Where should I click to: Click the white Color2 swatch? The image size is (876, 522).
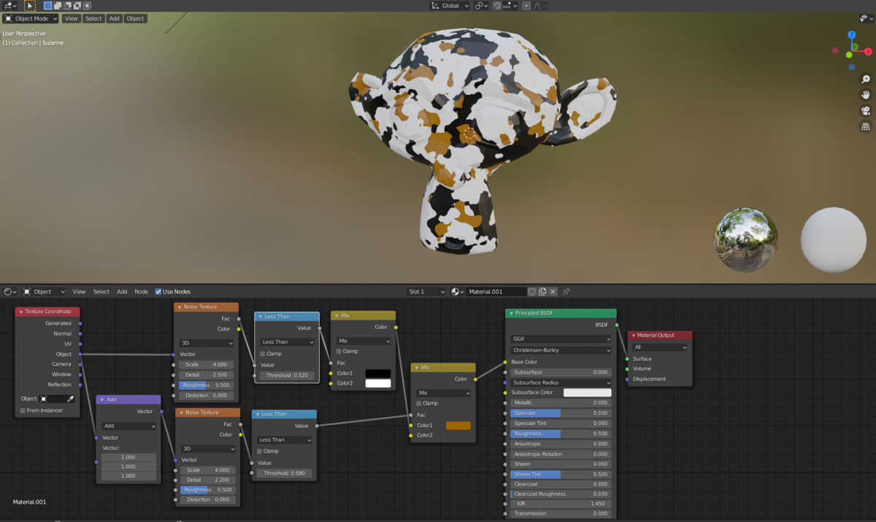tap(378, 383)
